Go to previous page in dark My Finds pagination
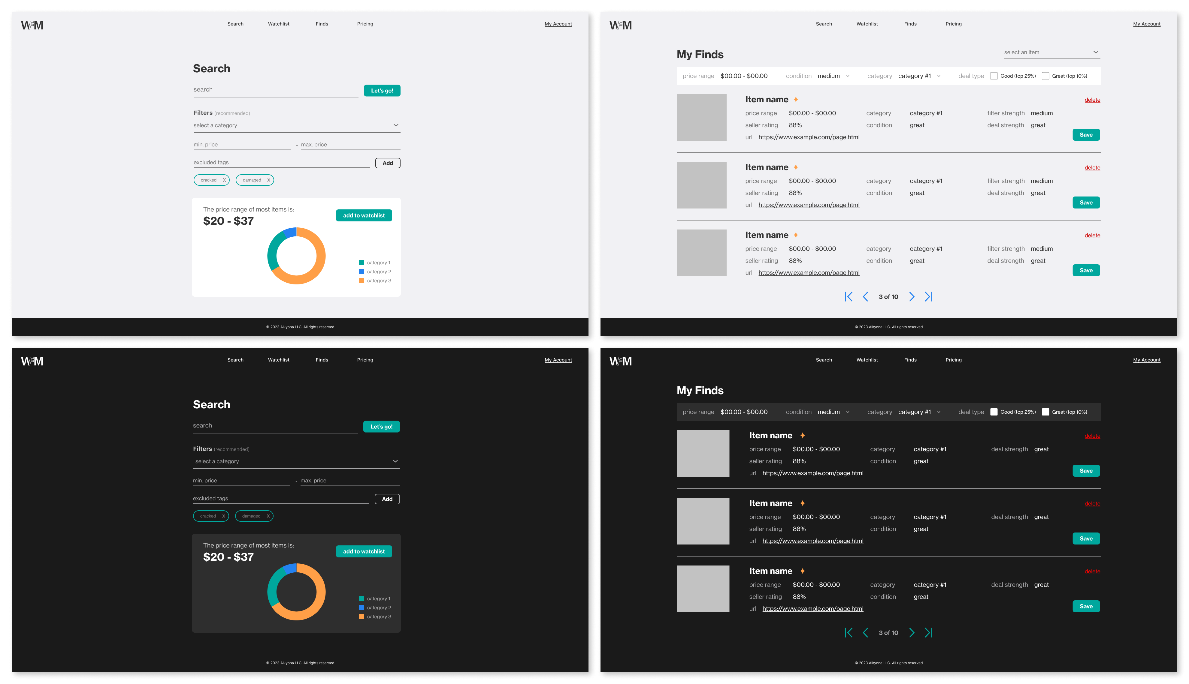Viewport: 1189px width, 684px height. 865,633
